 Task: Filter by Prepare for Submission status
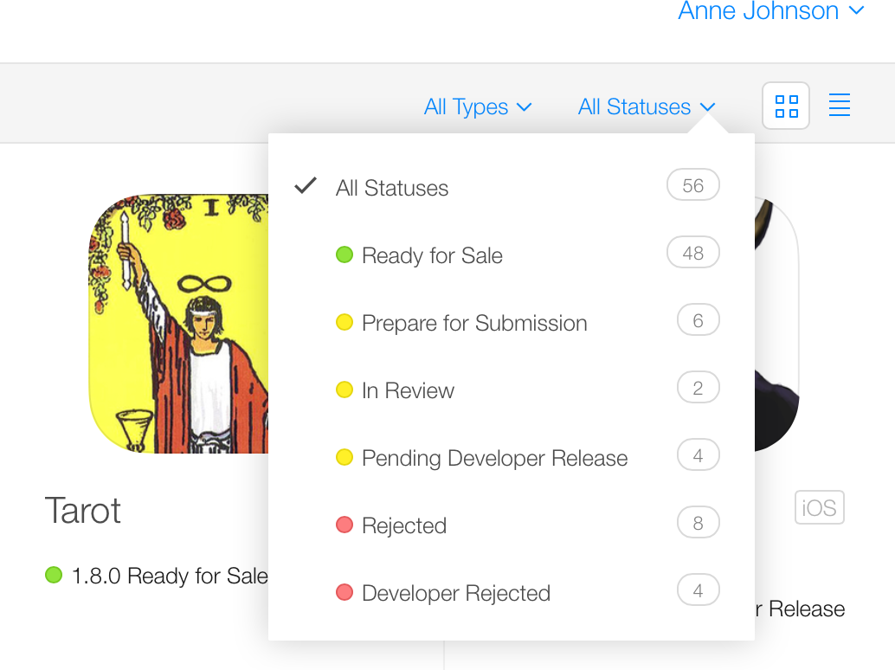[x=474, y=323]
